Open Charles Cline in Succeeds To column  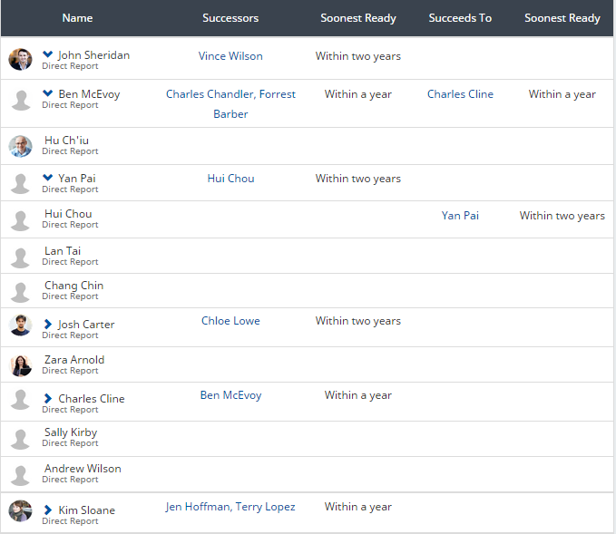[460, 94]
